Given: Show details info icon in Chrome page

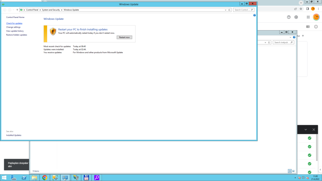Looking at the screenshot, I should click(x=316, y=27).
